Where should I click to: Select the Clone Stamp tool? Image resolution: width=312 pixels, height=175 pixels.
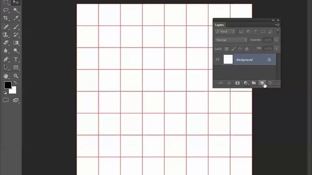[6, 35]
